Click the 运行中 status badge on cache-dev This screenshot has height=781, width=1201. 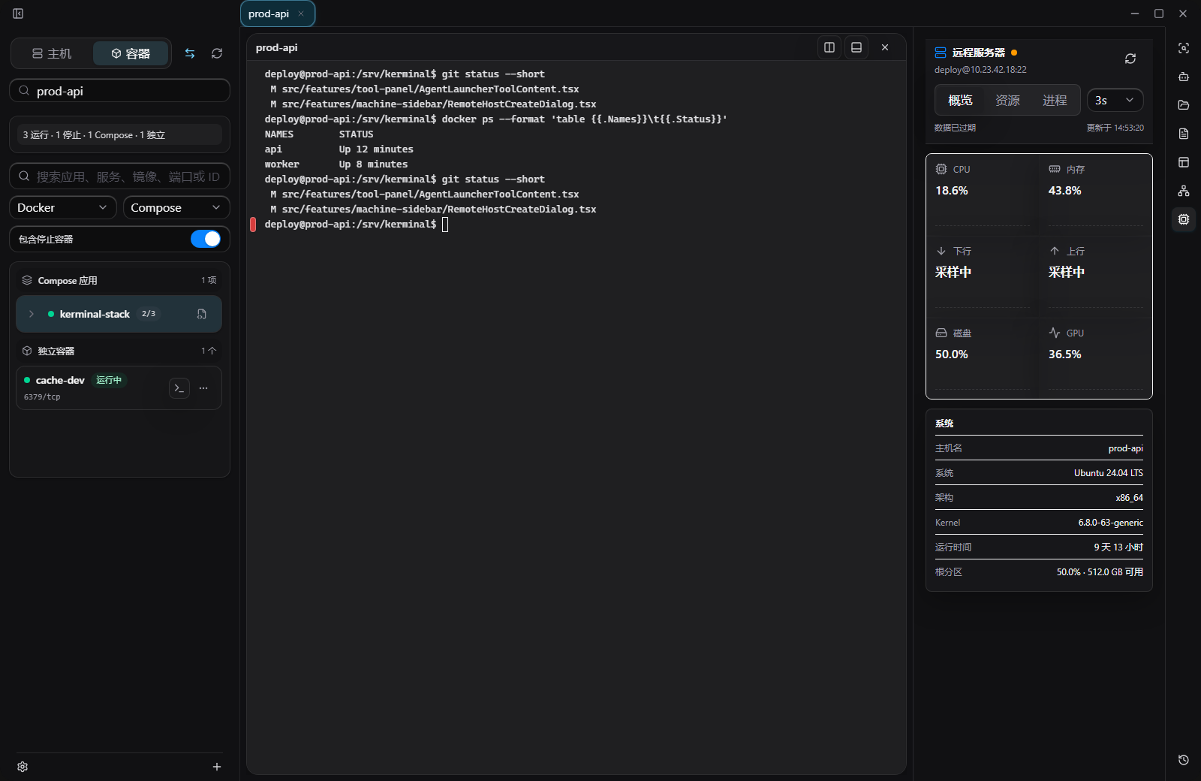point(109,380)
